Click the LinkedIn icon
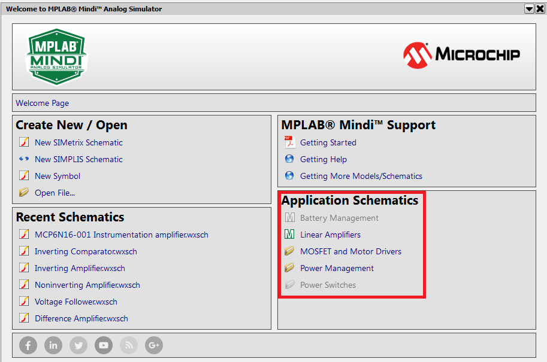 coord(53,345)
